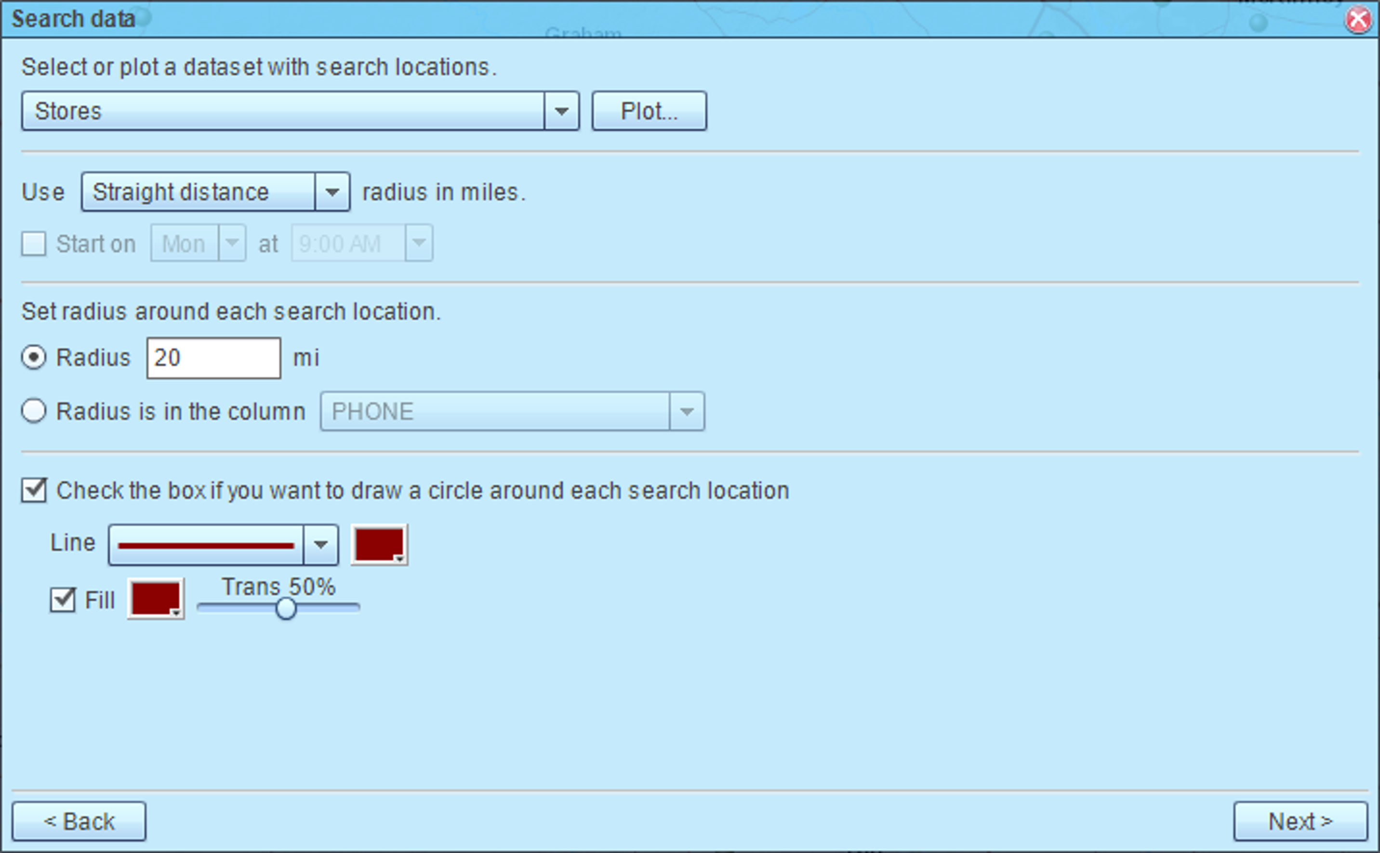
Task: Open the Mon day dropdown
Action: [198, 243]
